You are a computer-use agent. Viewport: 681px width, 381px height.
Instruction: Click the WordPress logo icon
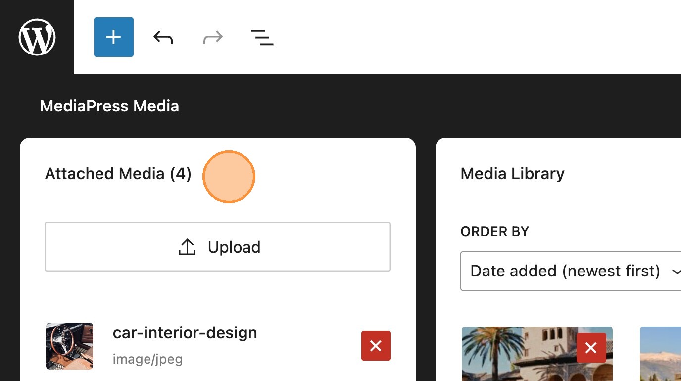37,37
